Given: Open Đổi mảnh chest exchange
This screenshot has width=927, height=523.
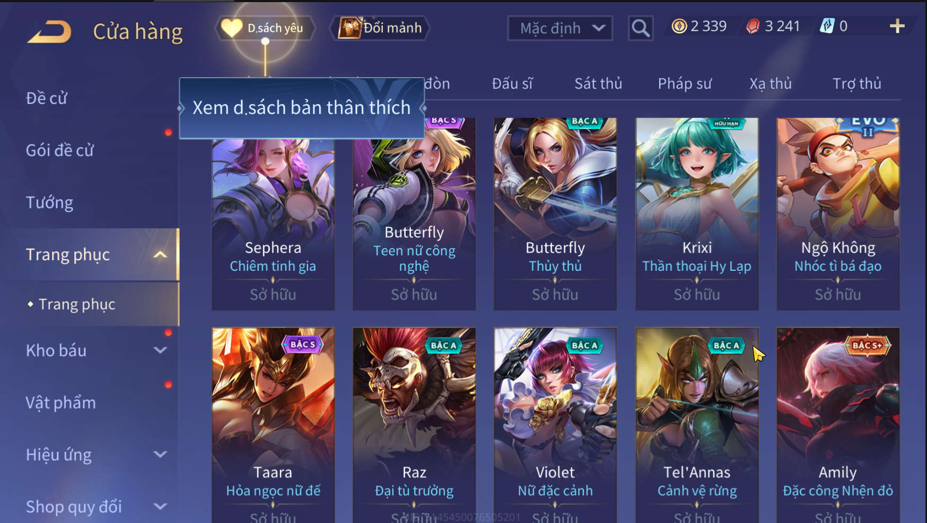Looking at the screenshot, I should click(x=380, y=28).
